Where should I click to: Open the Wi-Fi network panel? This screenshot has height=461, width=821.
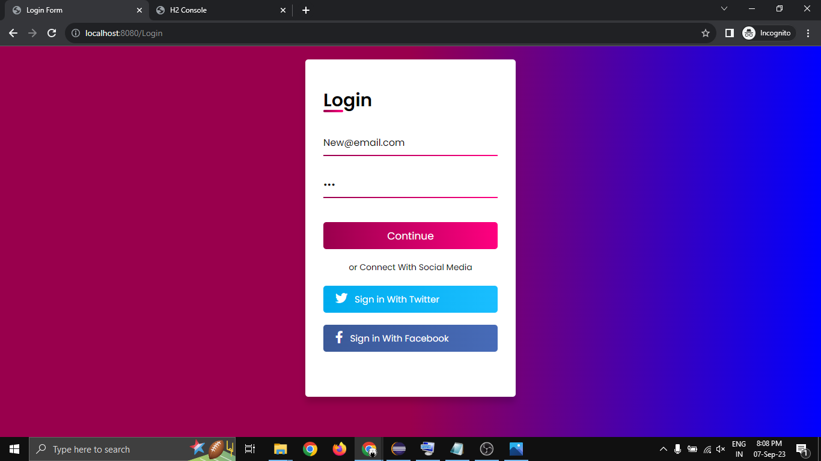tap(707, 449)
